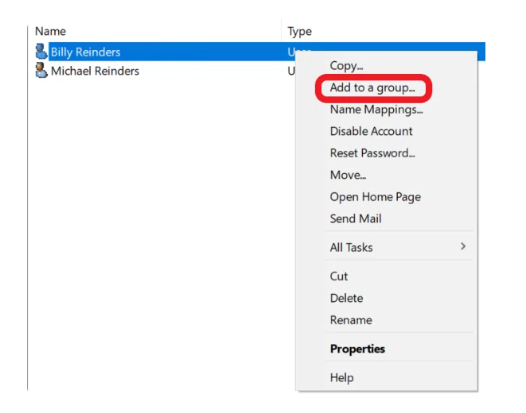Choose Copy... from the context menu

click(x=346, y=66)
